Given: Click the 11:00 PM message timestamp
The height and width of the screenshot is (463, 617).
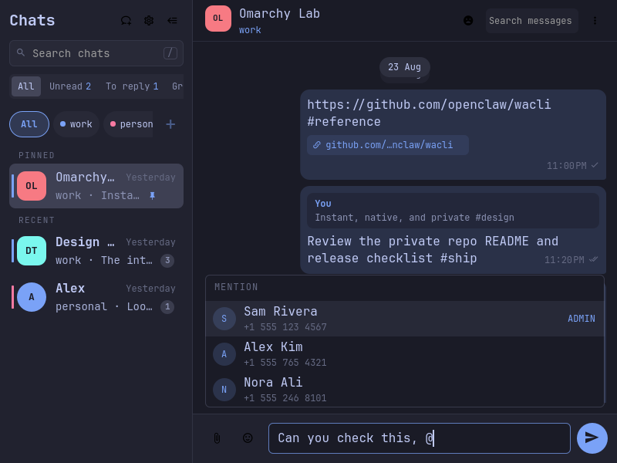Looking at the screenshot, I should [567, 165].
